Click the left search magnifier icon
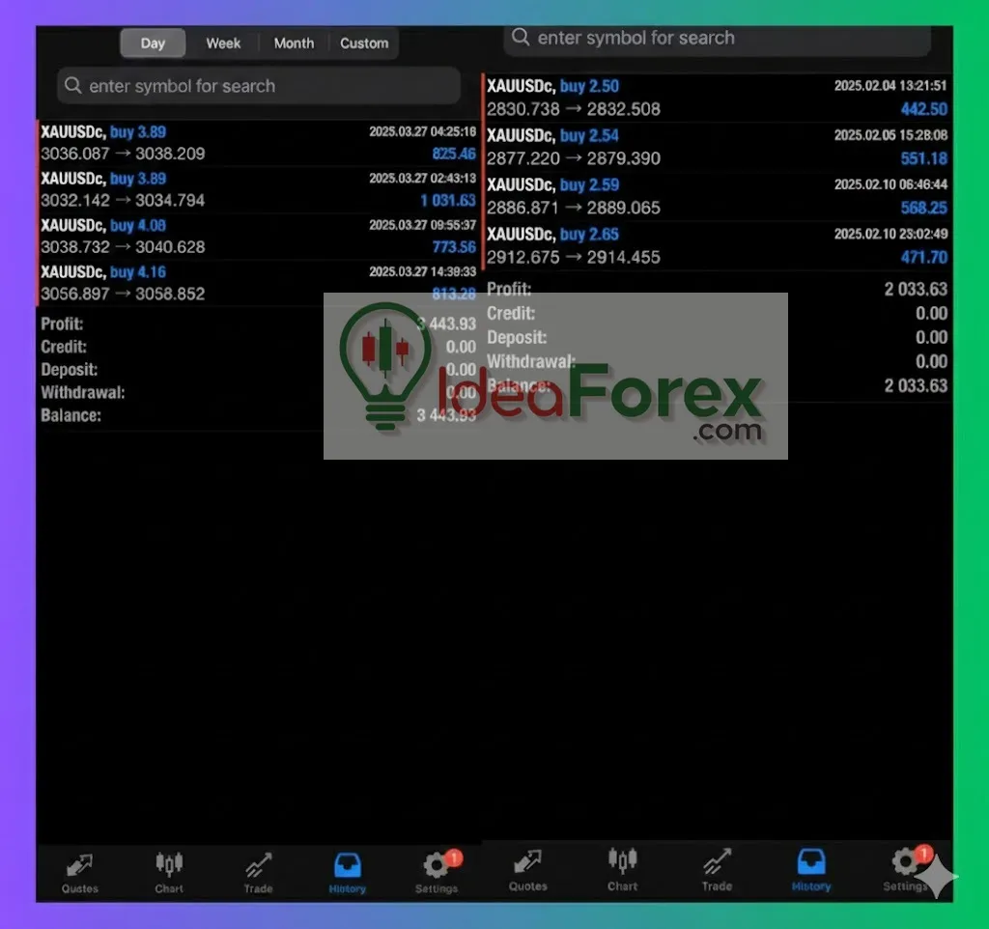 [x=73, y=86]
